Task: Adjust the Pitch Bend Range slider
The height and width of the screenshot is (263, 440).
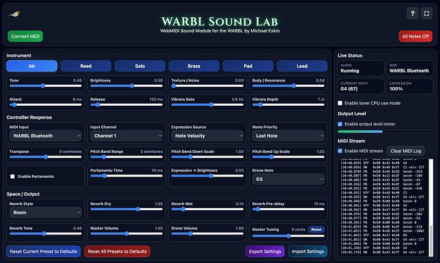Action: [126, 157]
